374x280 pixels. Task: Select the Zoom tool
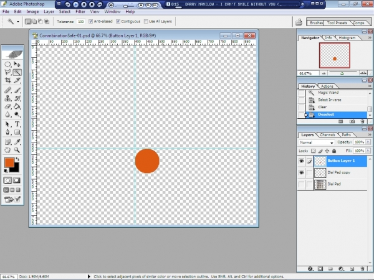click(x=17, y=150)
